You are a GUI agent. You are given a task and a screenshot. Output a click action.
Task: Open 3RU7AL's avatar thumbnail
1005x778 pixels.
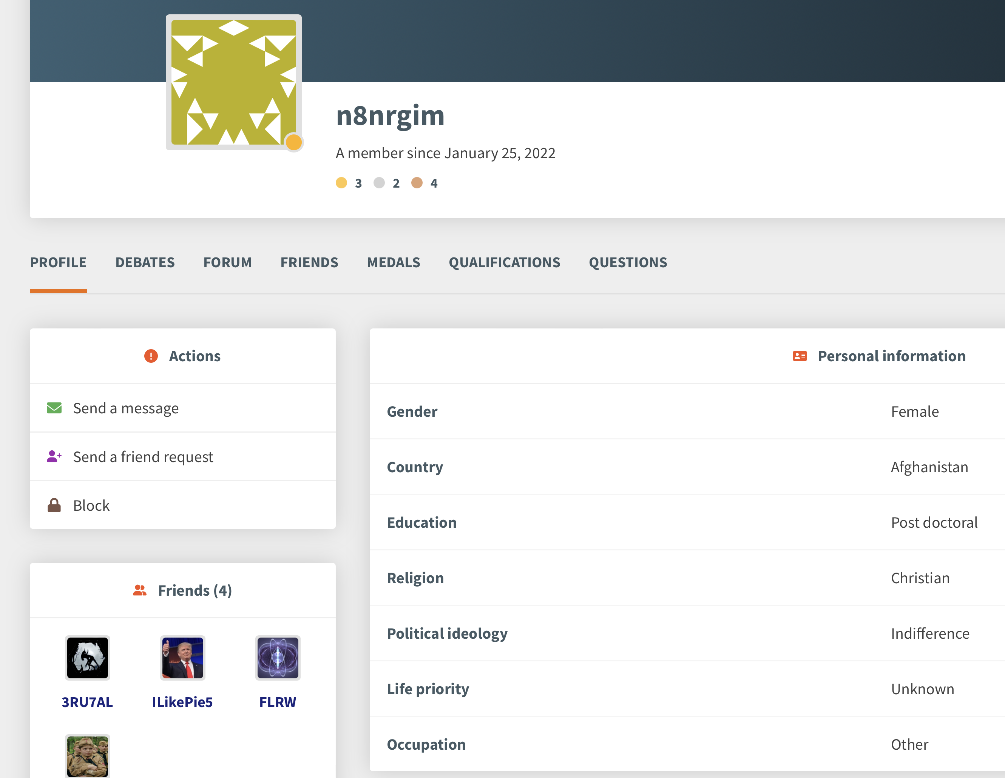tap(87, 658)
